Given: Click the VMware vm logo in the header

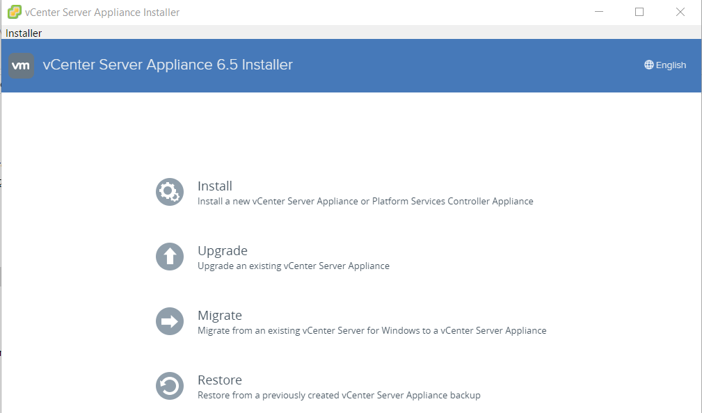Looking at the screenshot, I should coord(21,66).
